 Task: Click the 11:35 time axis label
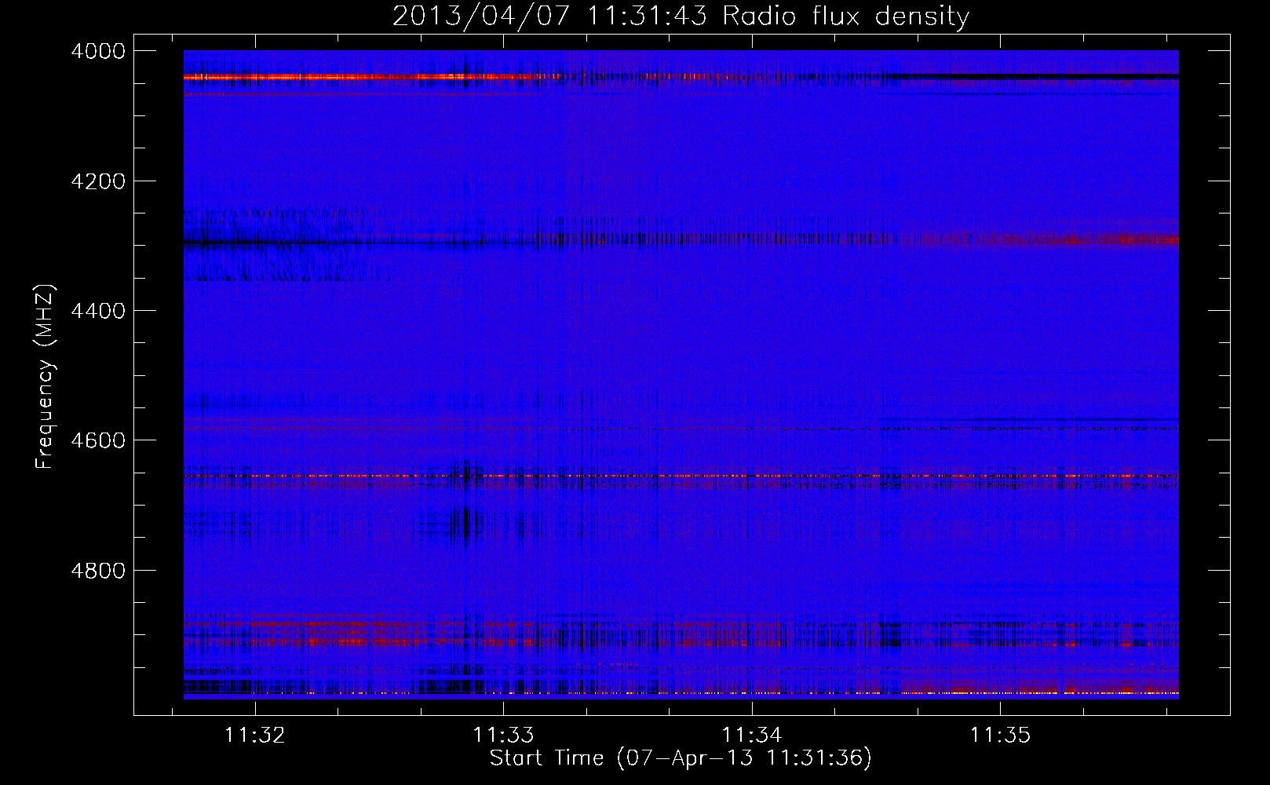(x=1000, y=735)
